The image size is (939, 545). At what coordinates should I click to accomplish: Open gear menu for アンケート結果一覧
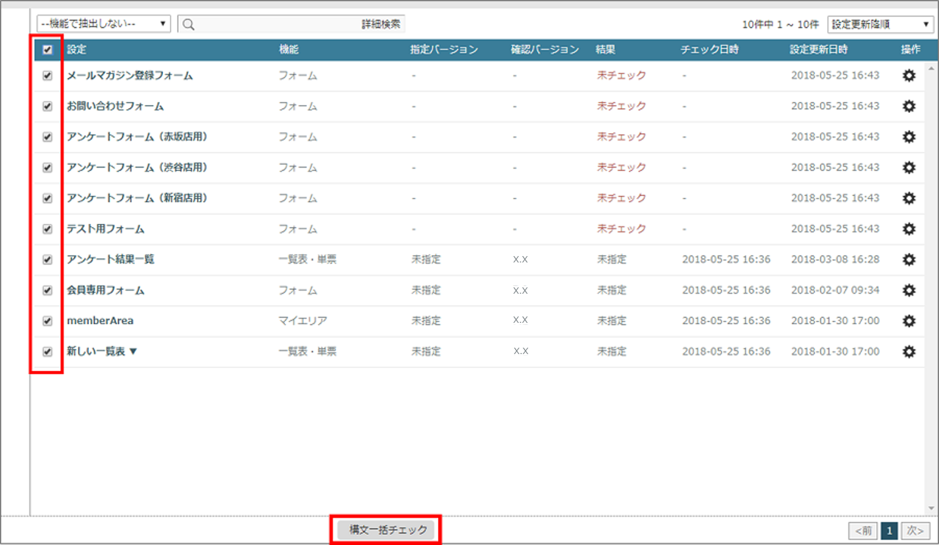tap(909, 260)
